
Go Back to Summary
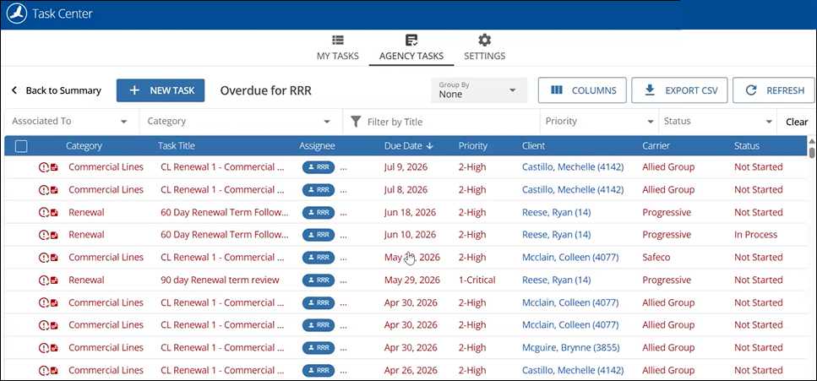pos(57,90)
